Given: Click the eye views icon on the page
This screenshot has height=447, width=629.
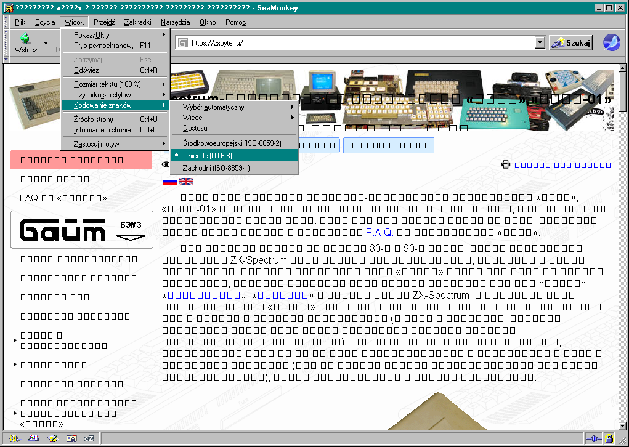Looking at the screenshot, I should [x=165, y=164].
